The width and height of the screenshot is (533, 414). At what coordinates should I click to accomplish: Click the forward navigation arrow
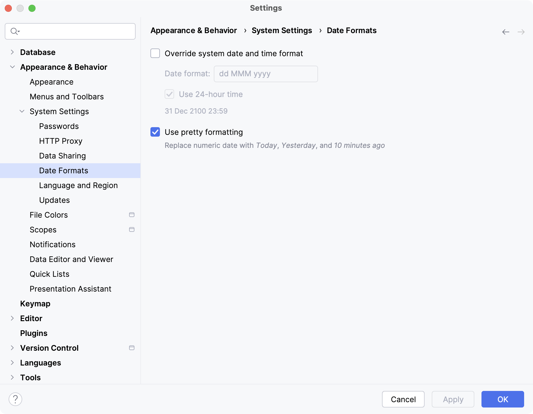521,32
